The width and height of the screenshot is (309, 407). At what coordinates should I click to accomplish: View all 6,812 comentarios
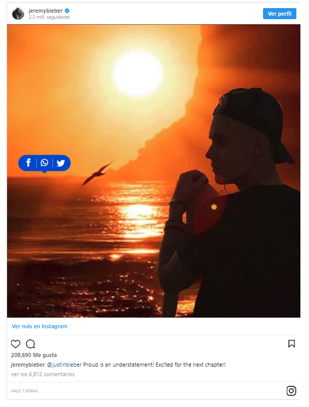tap(43, 374)
